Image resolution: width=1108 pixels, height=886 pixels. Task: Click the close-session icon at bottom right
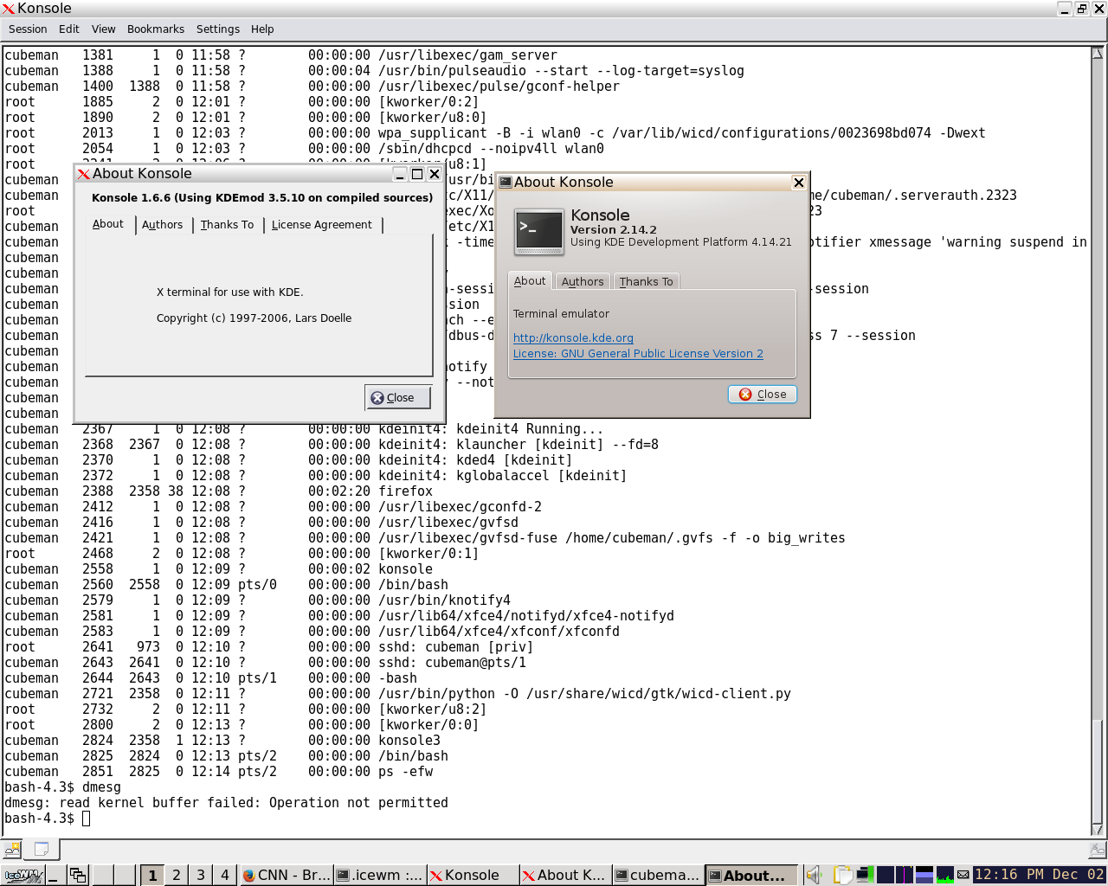[1097, 850]
